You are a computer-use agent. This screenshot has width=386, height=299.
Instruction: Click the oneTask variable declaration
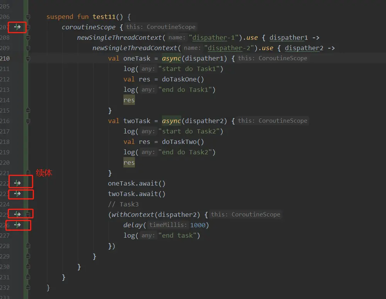point(137,59)
